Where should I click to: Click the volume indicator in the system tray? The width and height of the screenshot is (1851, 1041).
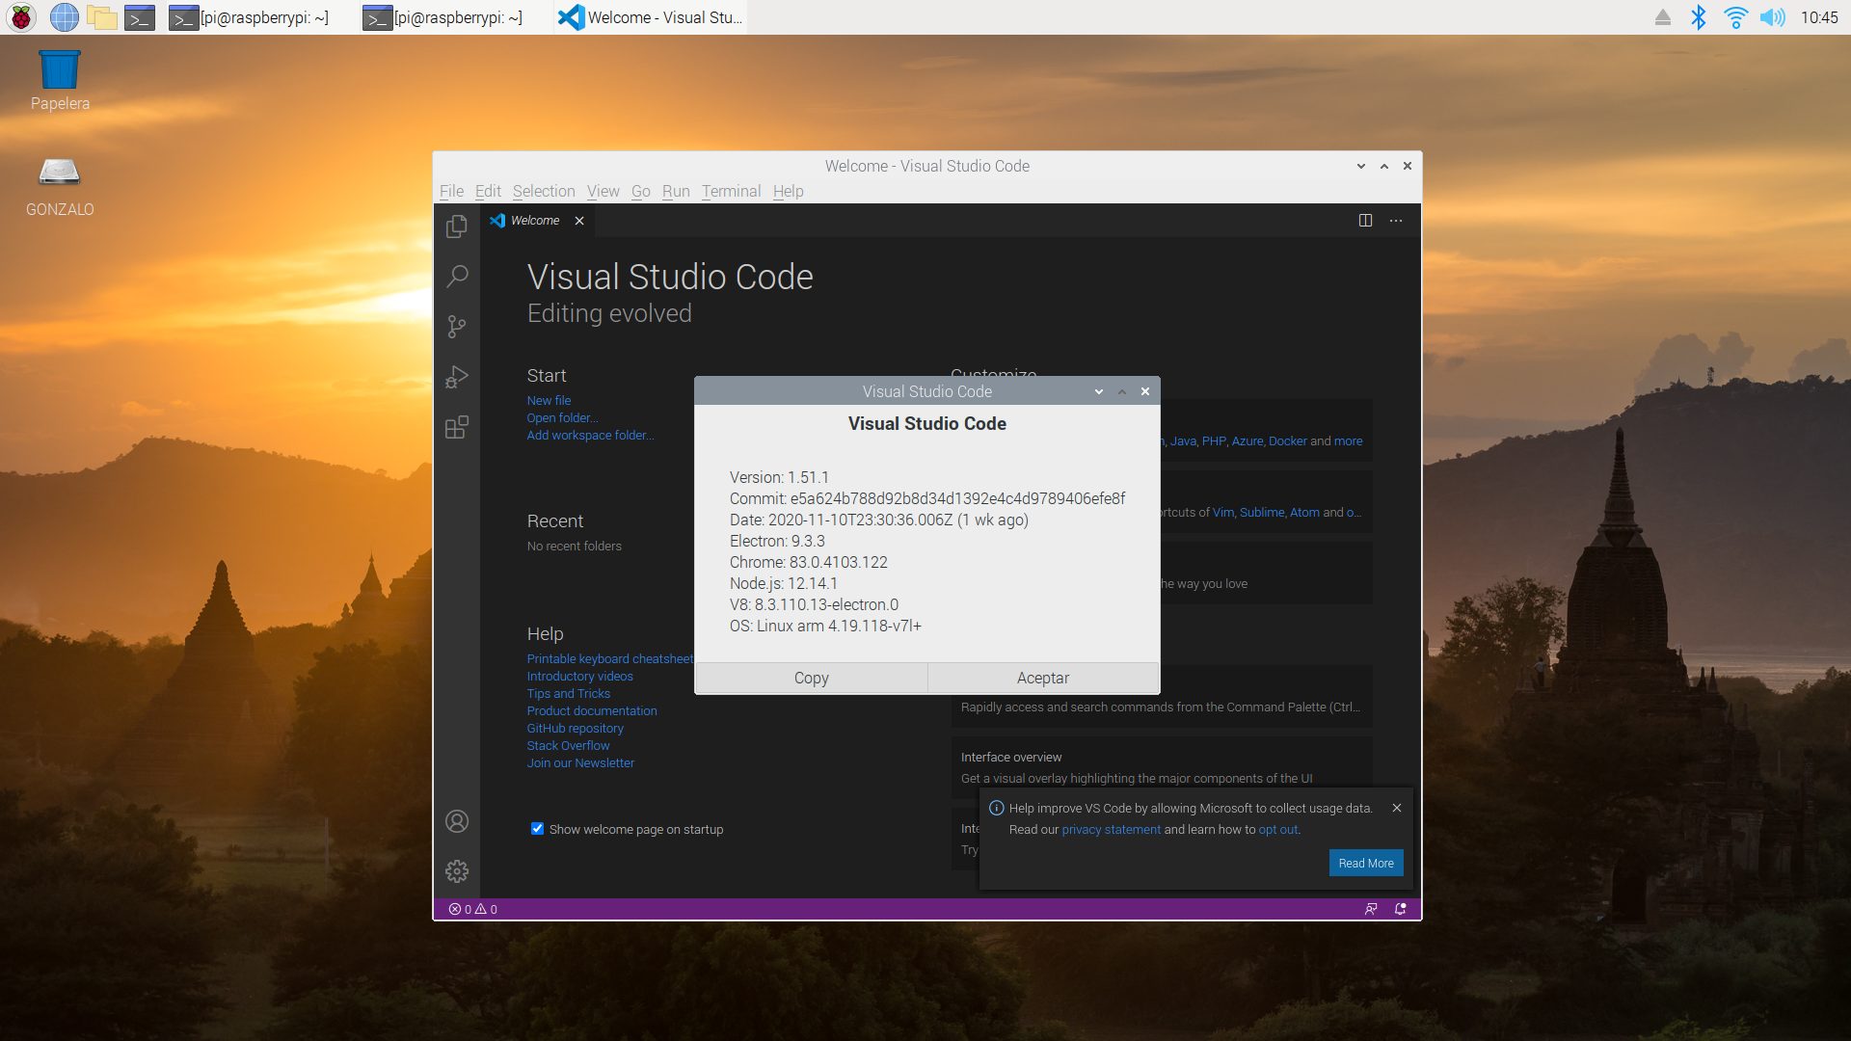point(1773,17)
